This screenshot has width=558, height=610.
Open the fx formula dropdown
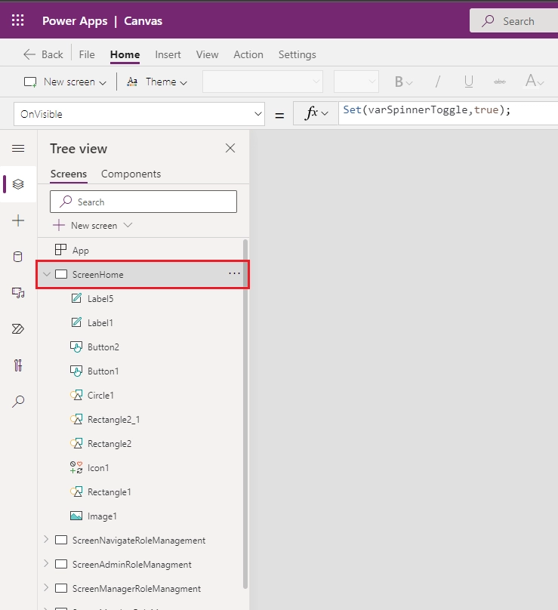point(316,113)
